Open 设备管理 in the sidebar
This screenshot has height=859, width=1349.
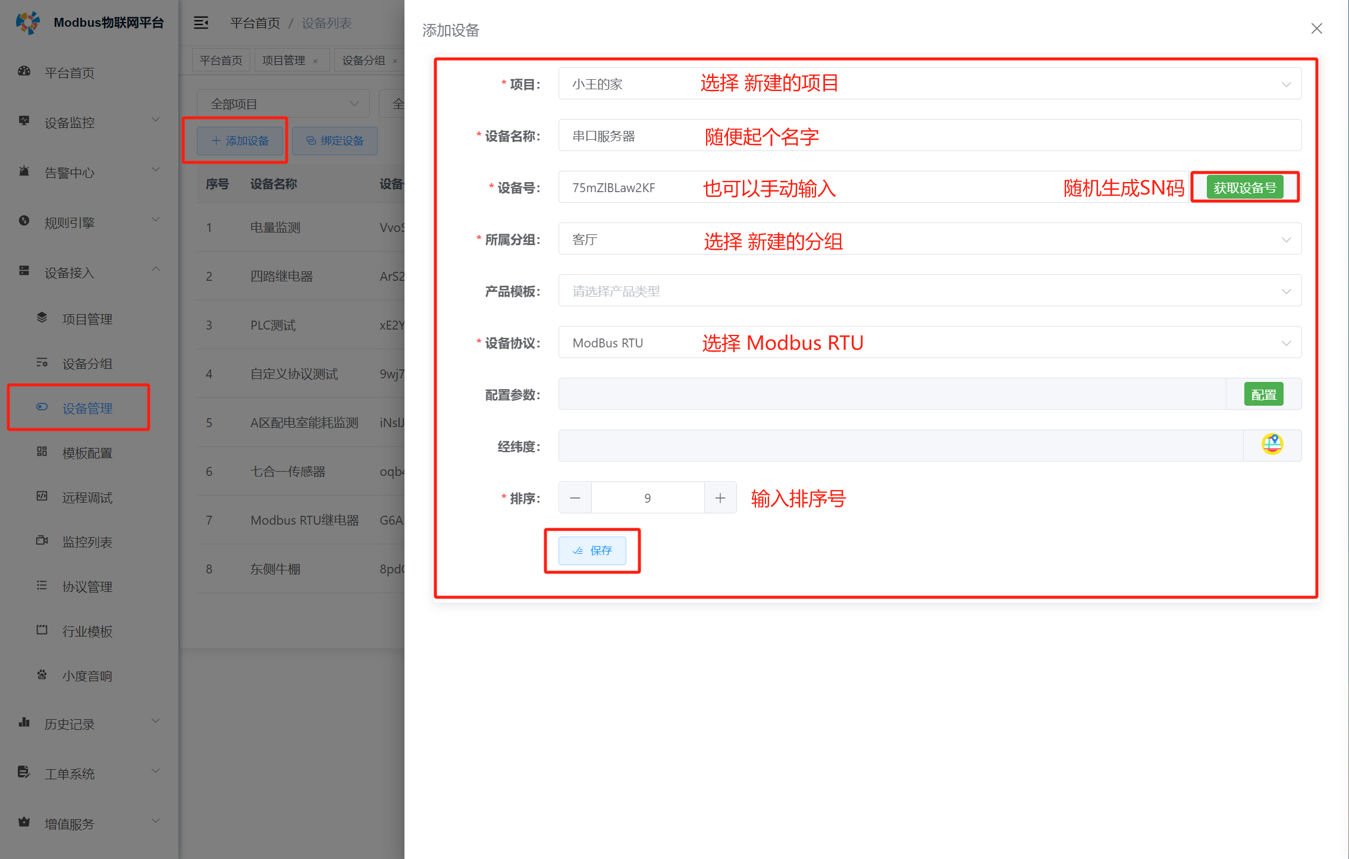(x=87, y=408)
